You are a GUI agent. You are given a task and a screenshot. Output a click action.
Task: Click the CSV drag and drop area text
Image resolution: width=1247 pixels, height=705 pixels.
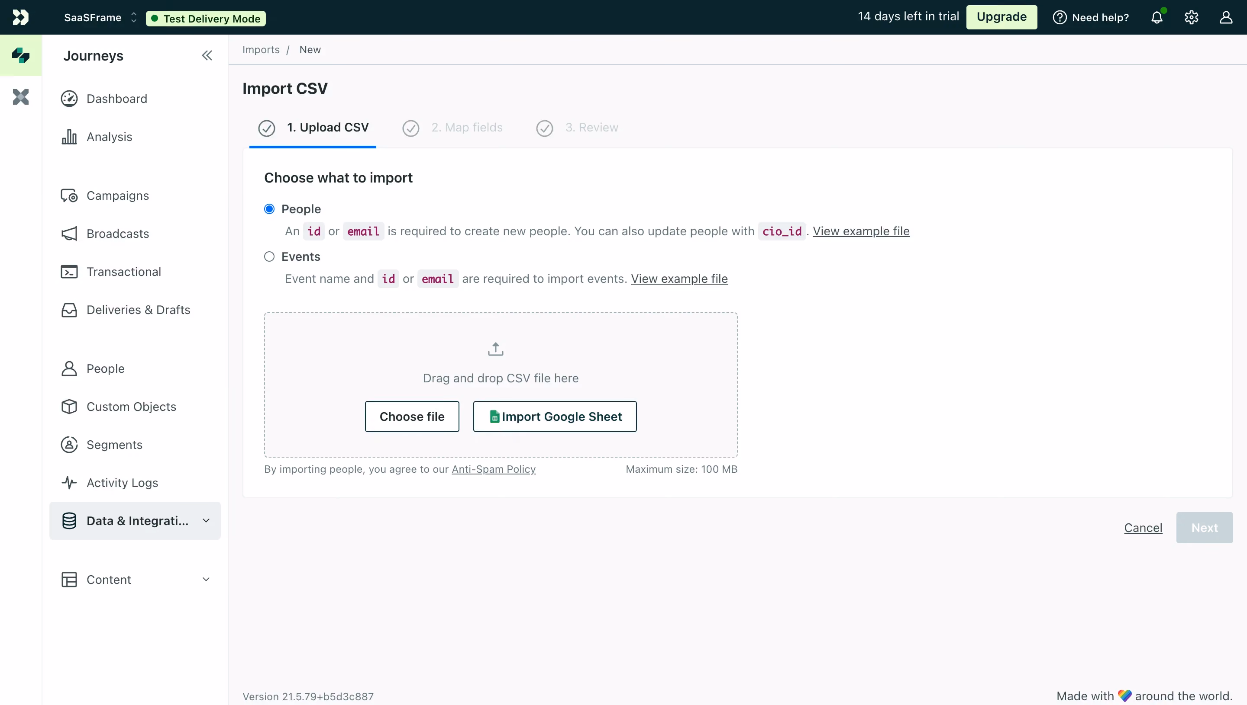click(501, 378)
